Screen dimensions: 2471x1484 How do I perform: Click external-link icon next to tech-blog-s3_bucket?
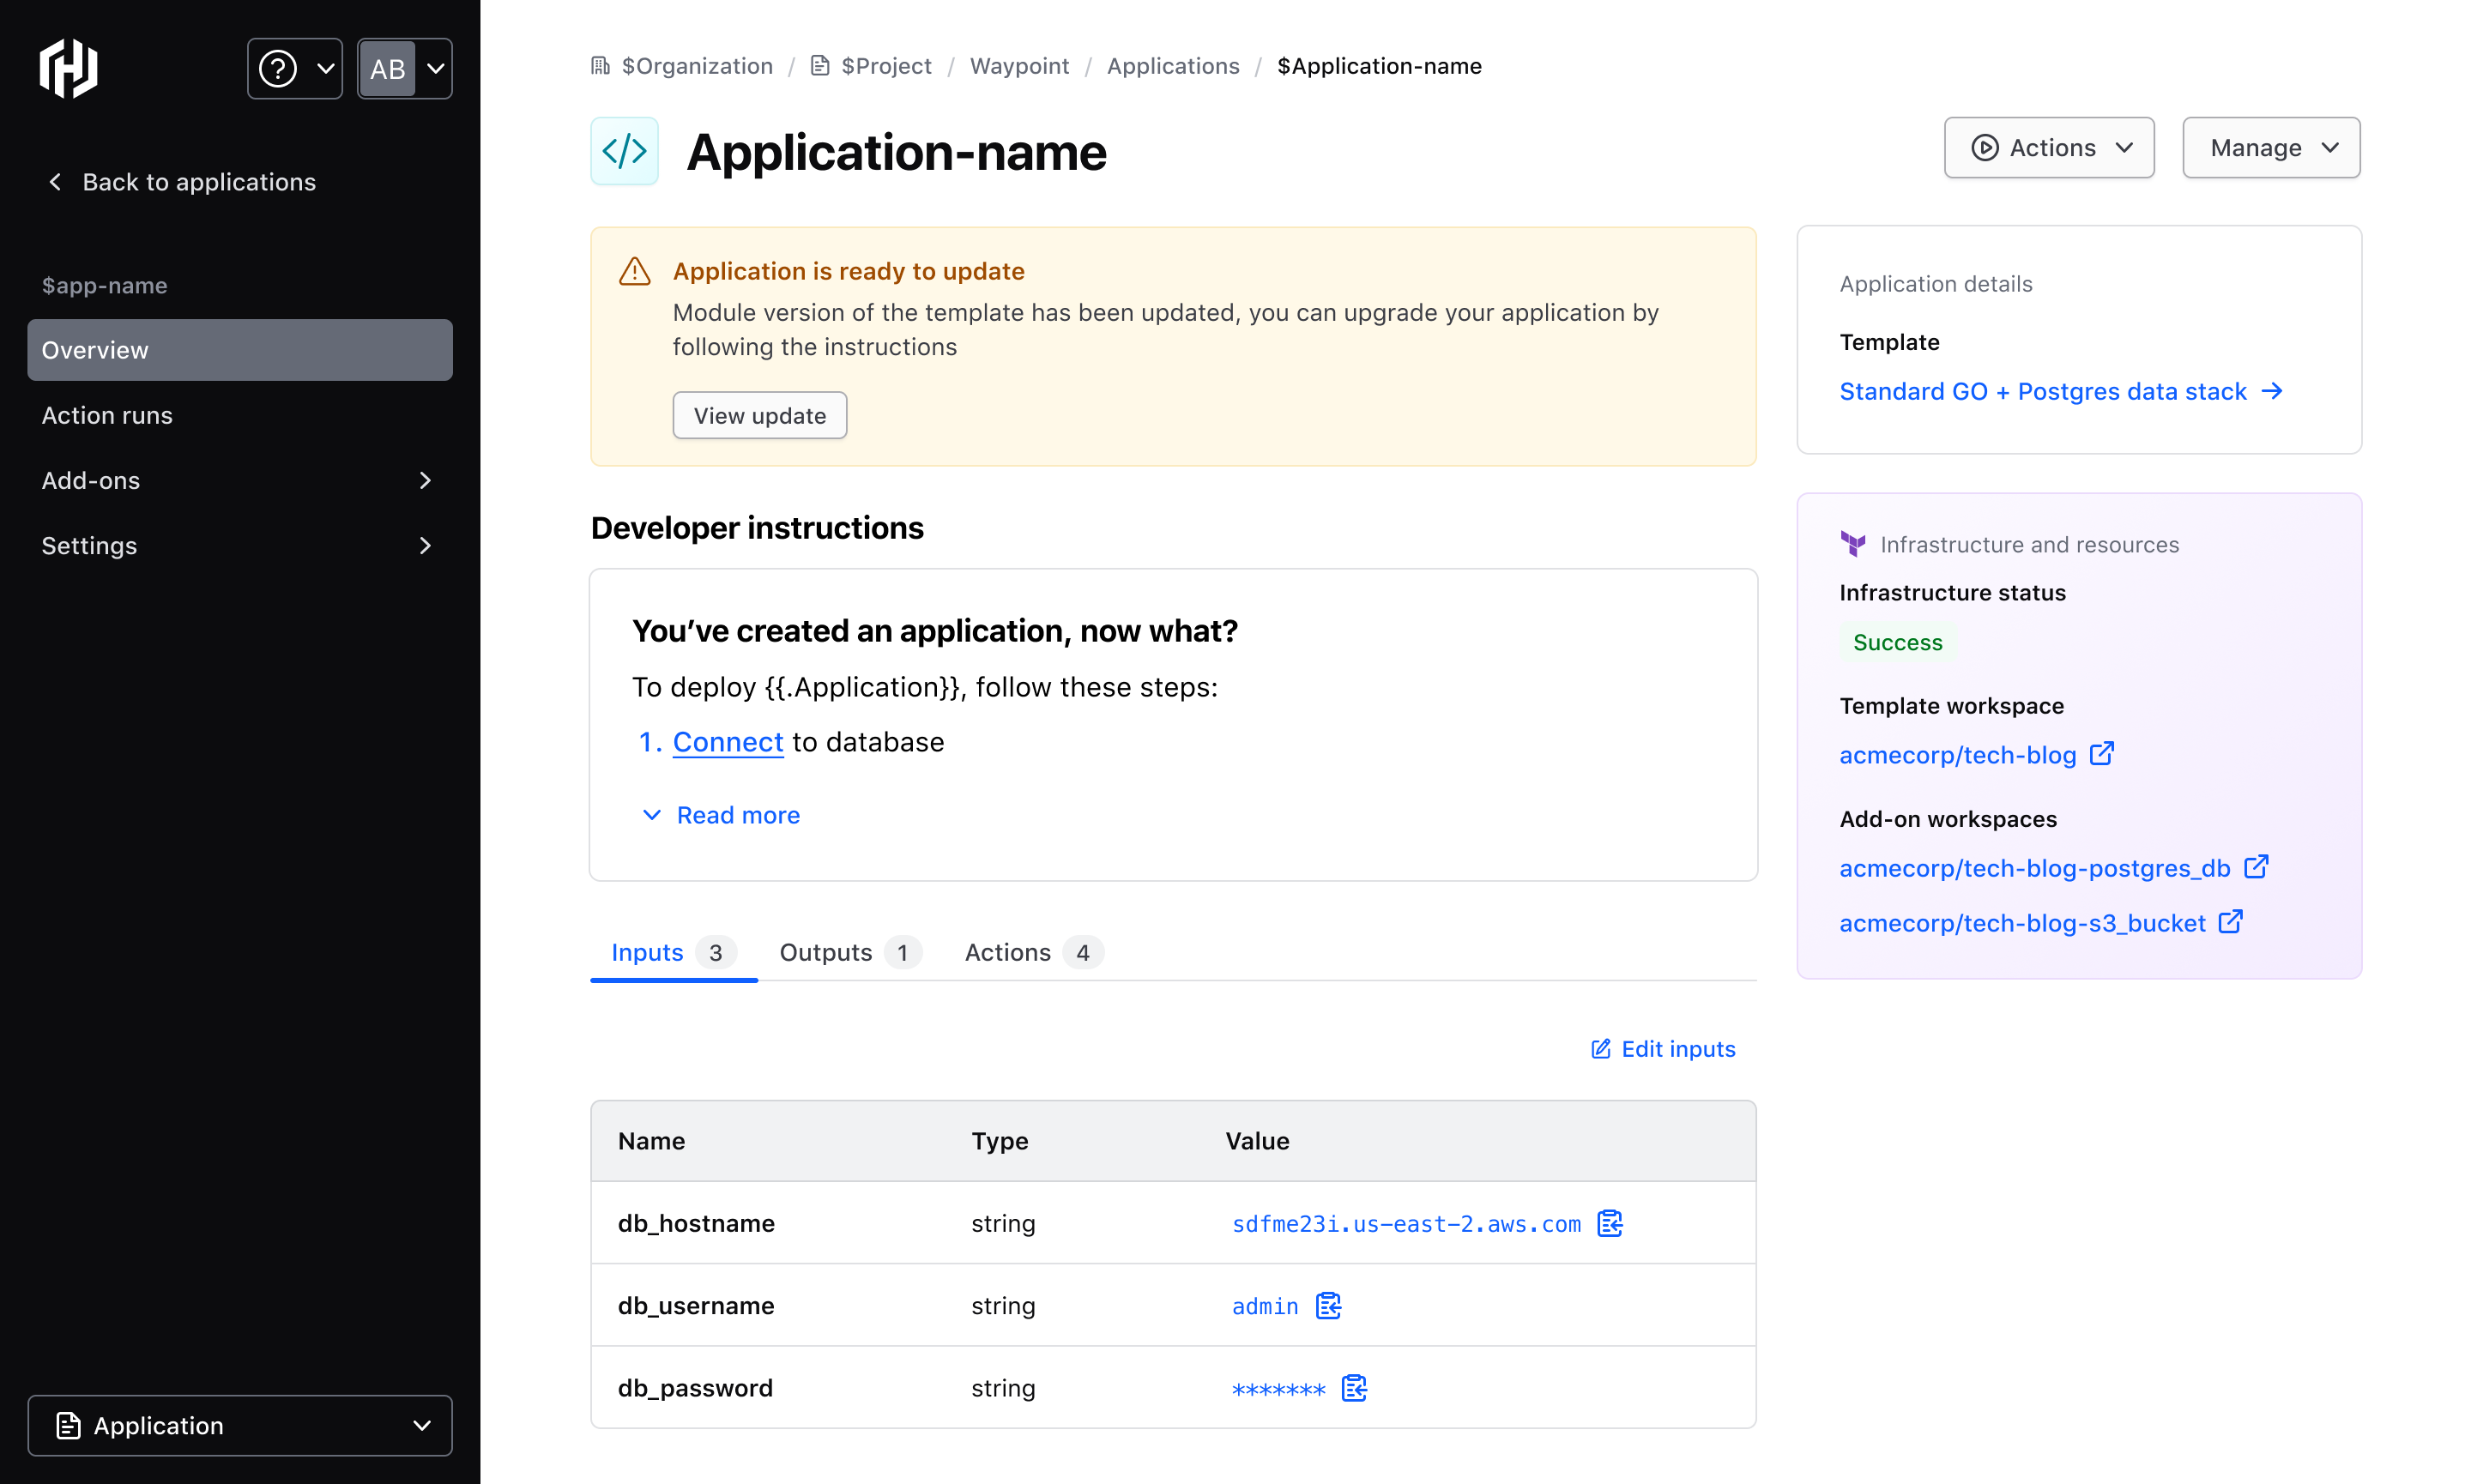2230,921
